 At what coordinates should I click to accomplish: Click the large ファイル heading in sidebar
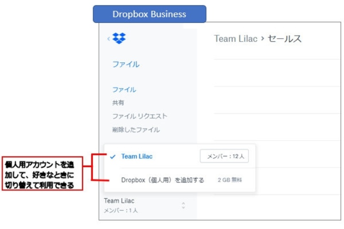click(126, 64)
